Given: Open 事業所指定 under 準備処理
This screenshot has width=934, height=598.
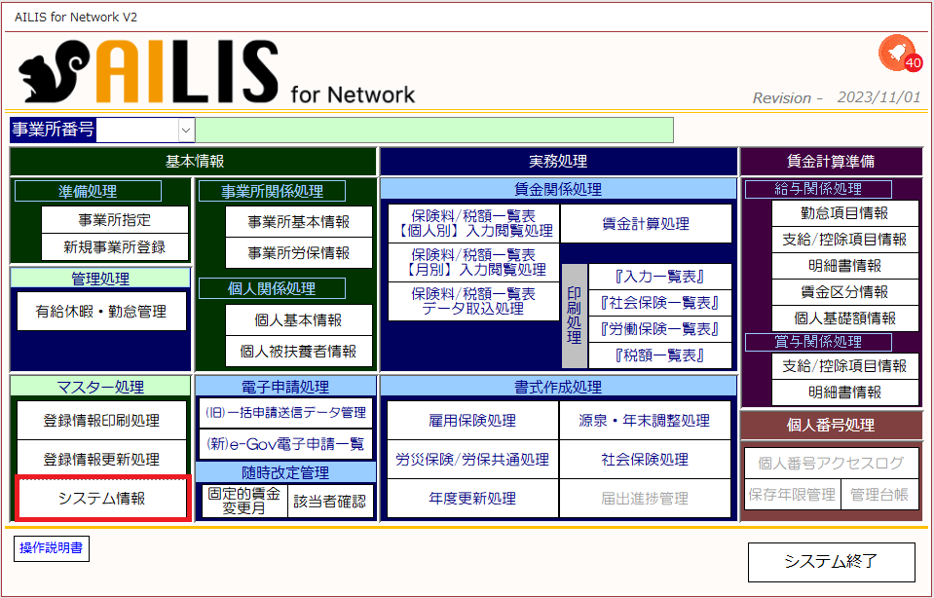Looking at the screenshot, I should [x=114, y=220].
